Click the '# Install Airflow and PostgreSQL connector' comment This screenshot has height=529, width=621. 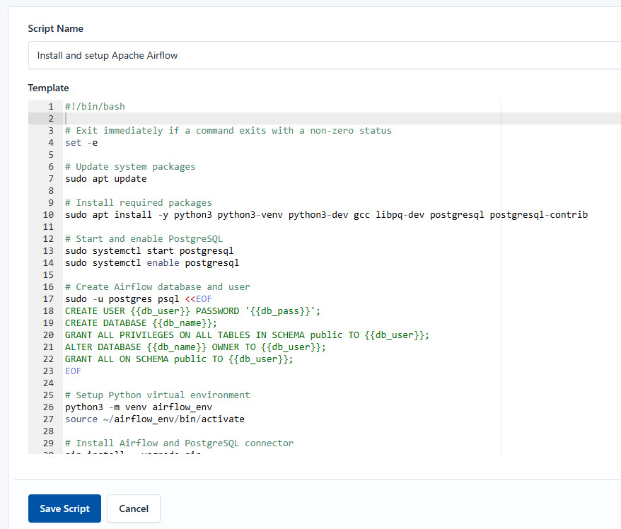tap(178, 443)
